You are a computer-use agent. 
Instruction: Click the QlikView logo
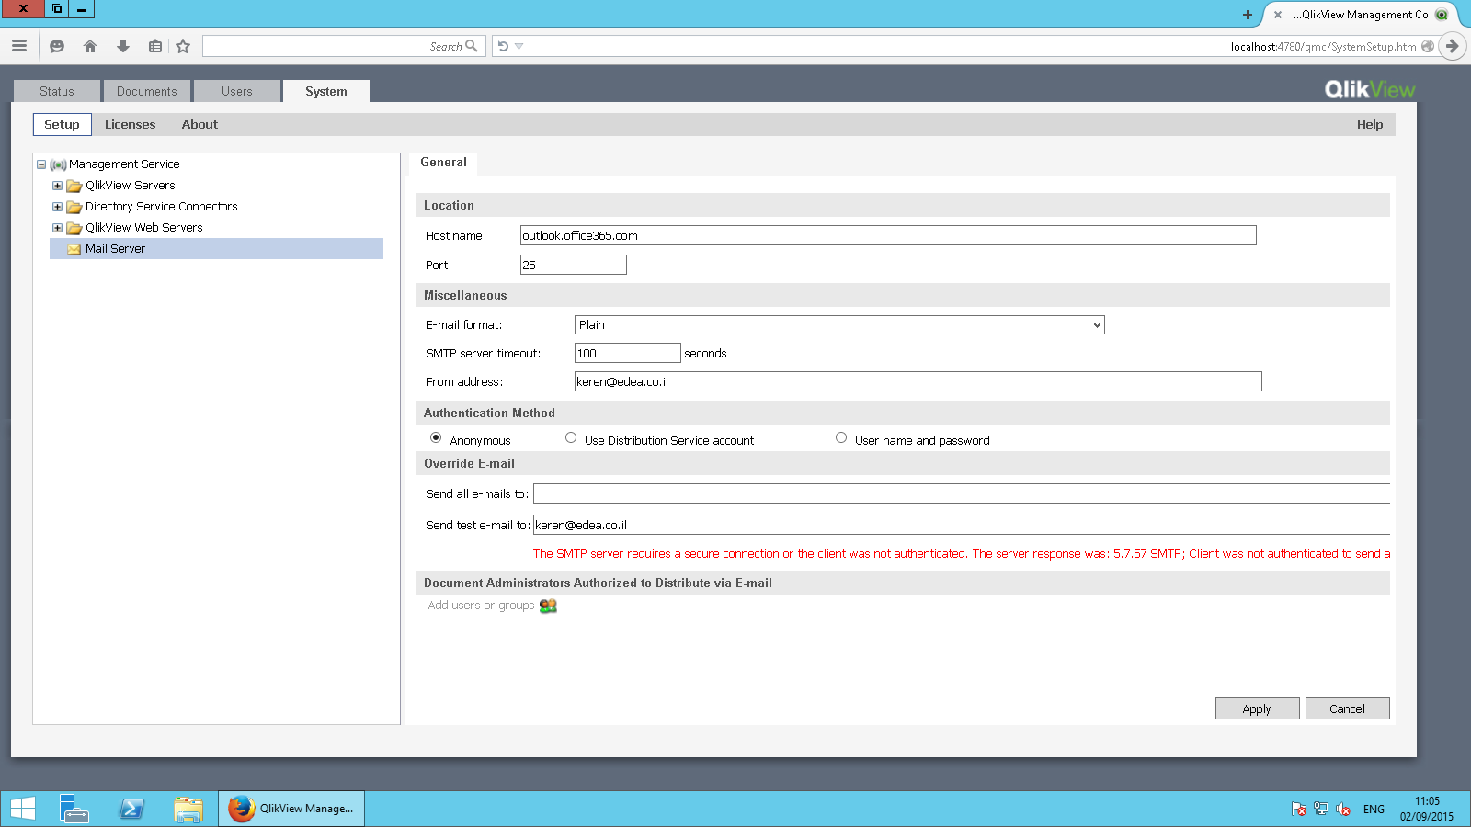[1370, 89]
